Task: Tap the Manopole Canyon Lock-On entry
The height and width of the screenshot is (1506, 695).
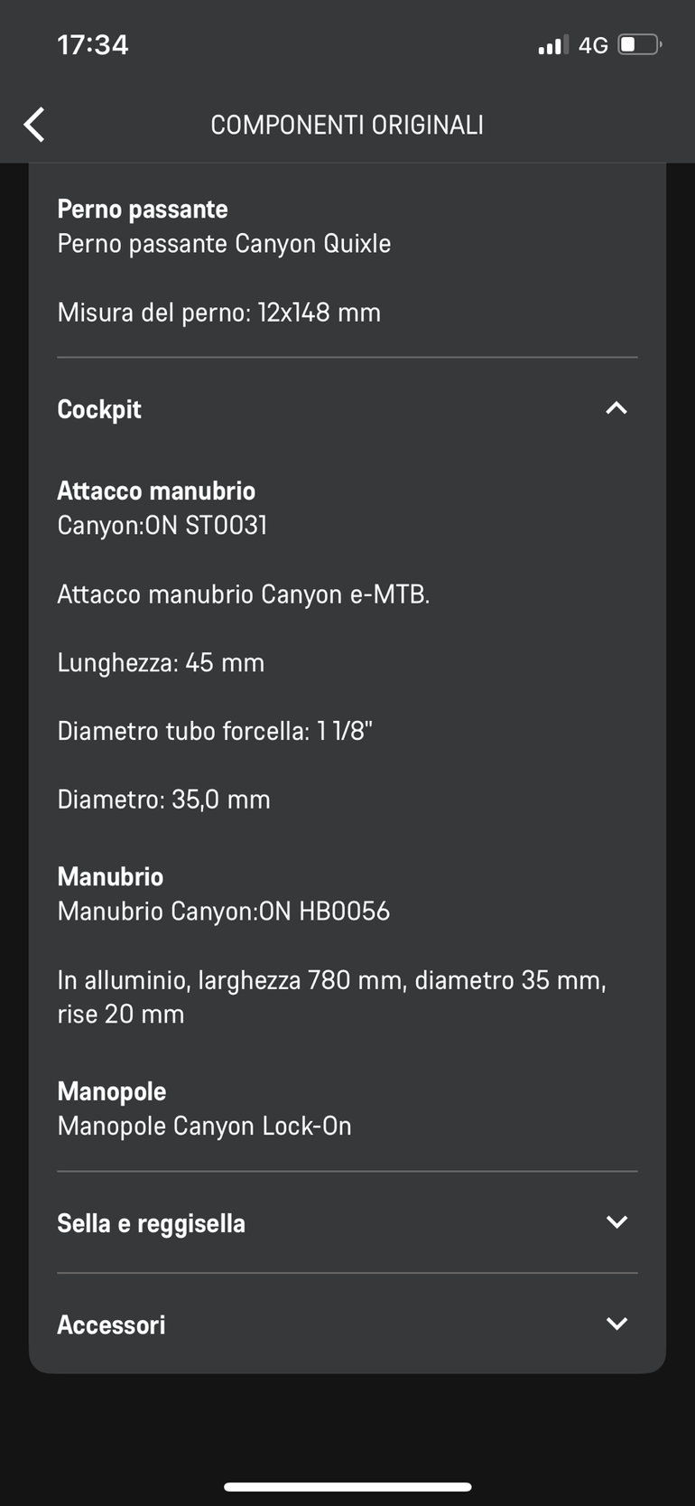Action: [x=204, y=1126]
